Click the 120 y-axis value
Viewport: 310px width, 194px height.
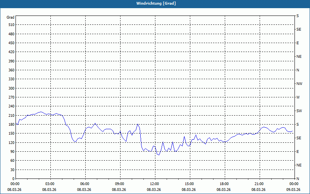[12, 142]
